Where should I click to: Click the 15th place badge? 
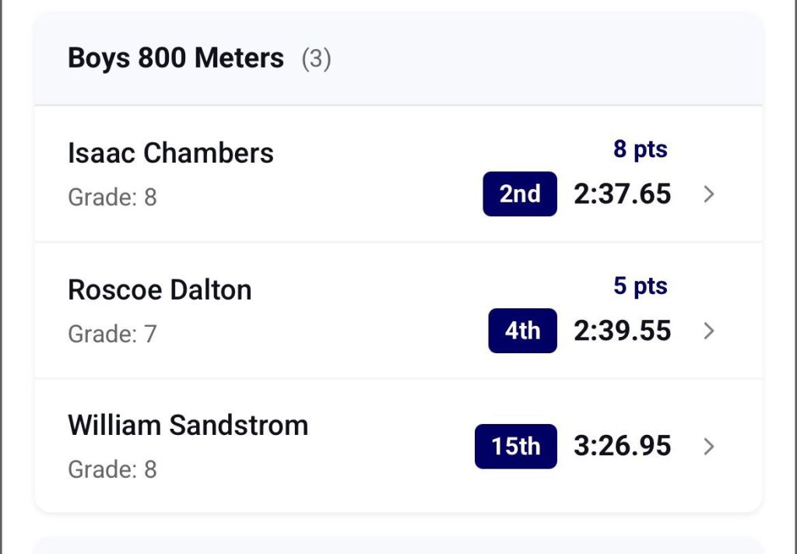tap(515, 447)
